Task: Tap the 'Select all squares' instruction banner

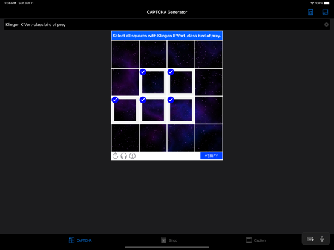Action: pyautogui.click(x=167, y=36)
